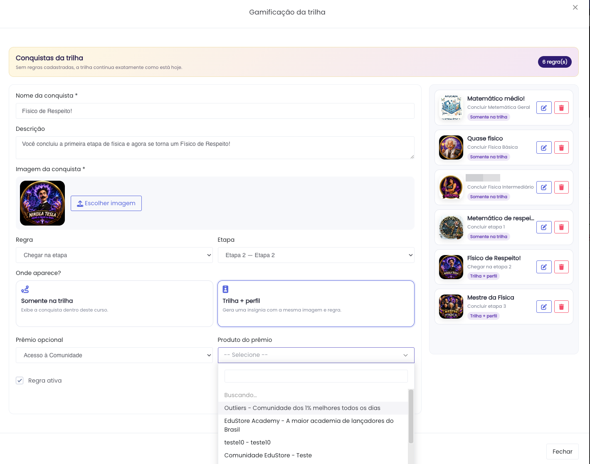Image resolution: width=590 pixels, height=464 pixels.
Task: Close the Gamificação da trilha dialog
Action: point(575,7)
